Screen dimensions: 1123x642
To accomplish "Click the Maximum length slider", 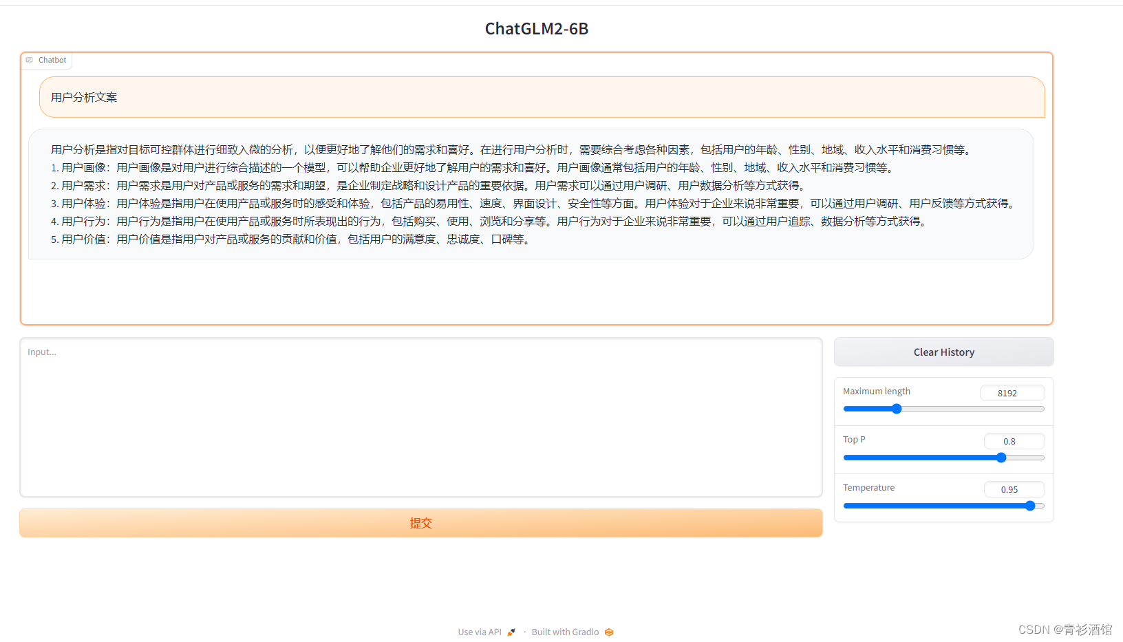I will (944, 409).
